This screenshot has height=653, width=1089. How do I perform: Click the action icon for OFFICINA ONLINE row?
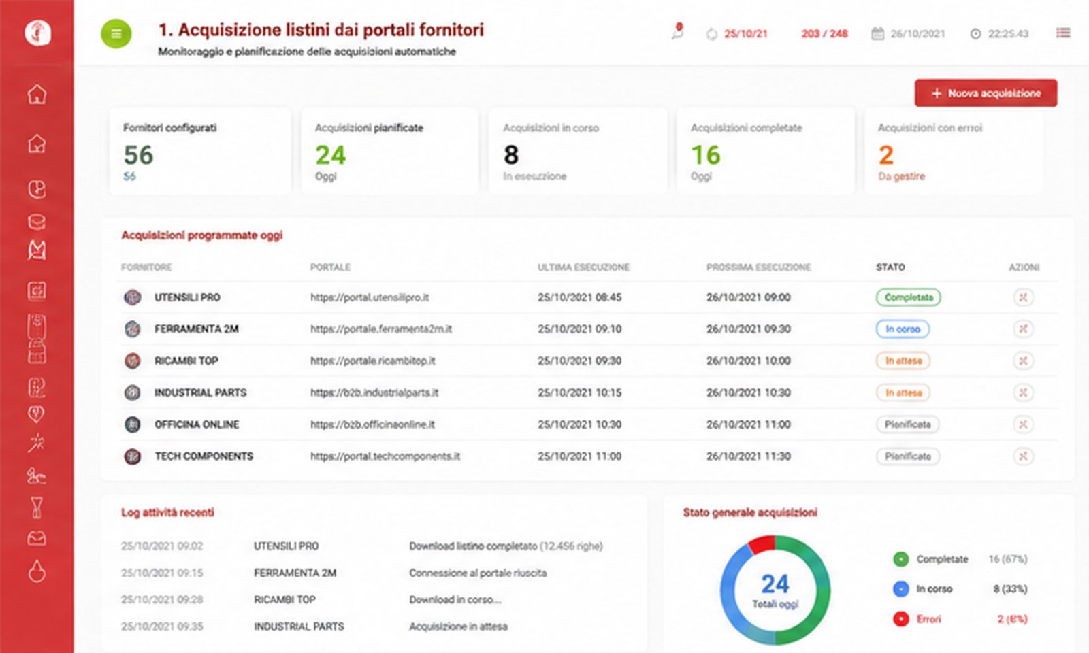[x=1022, y=424]
